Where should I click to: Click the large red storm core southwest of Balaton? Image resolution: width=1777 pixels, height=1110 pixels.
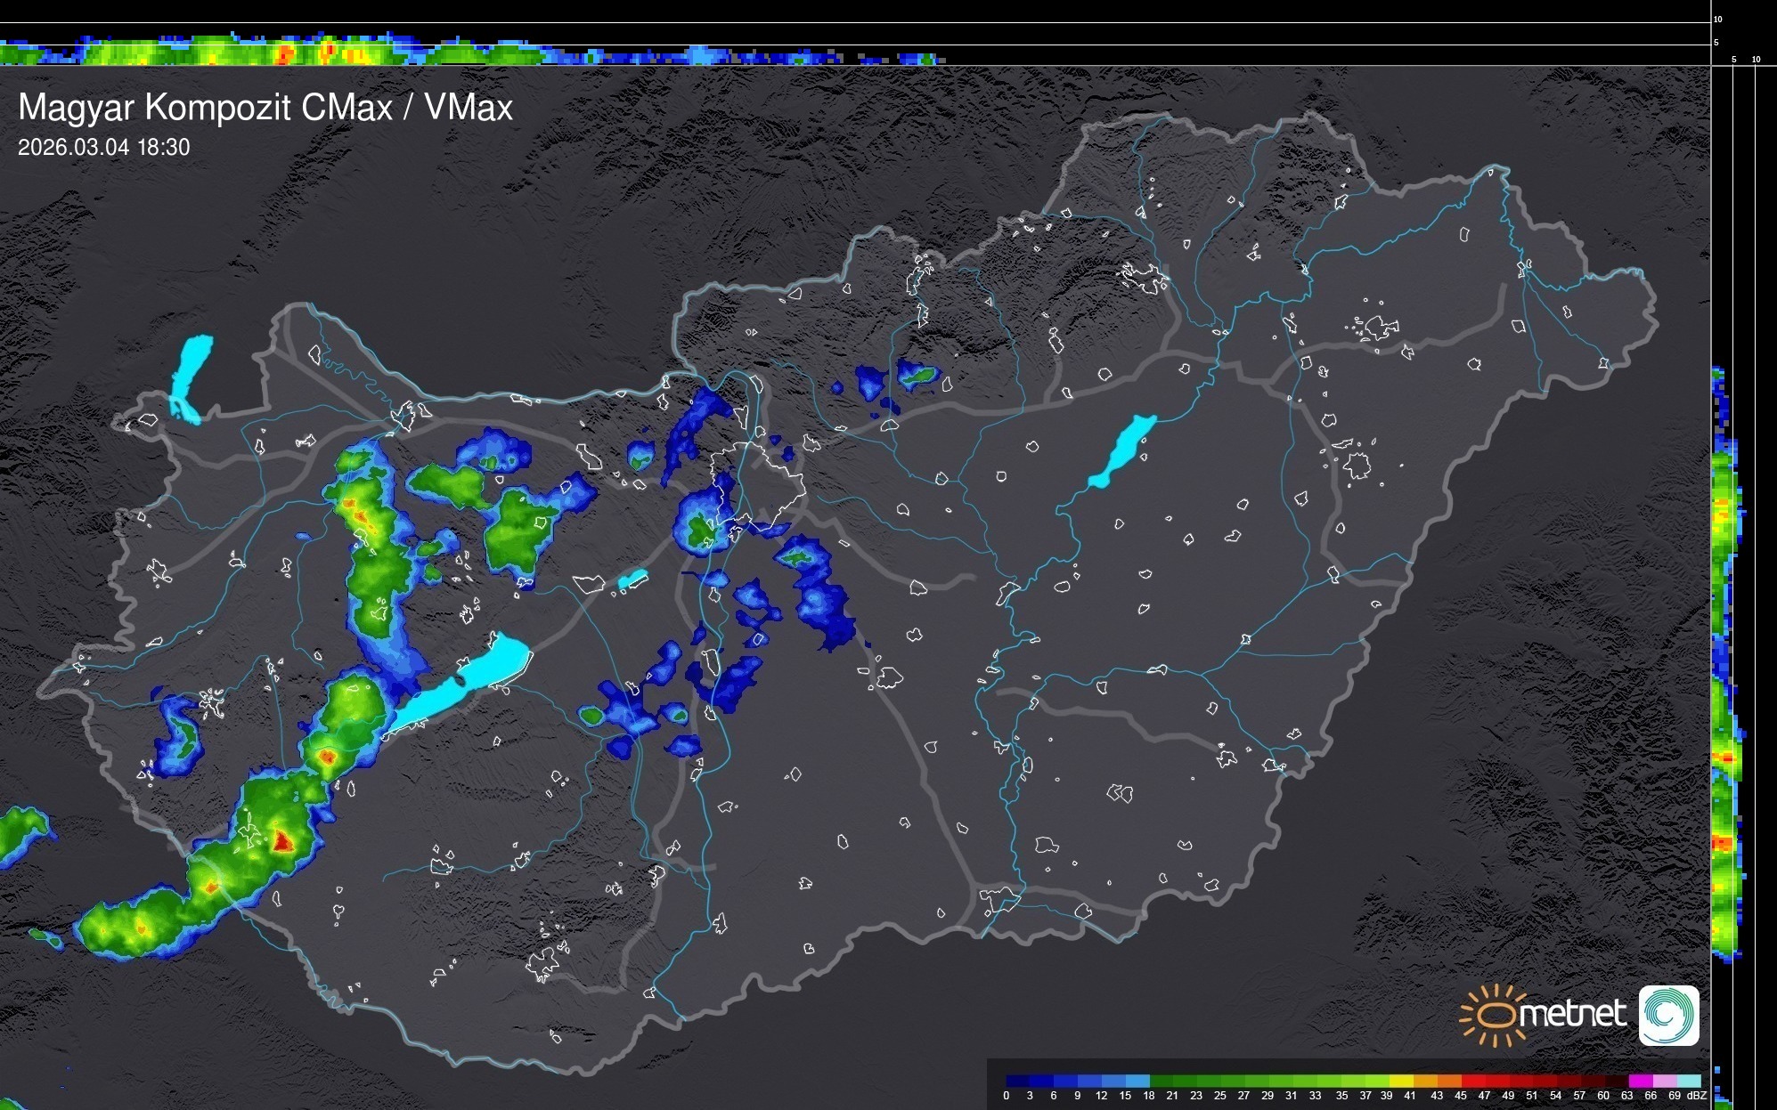pos(283,841)
